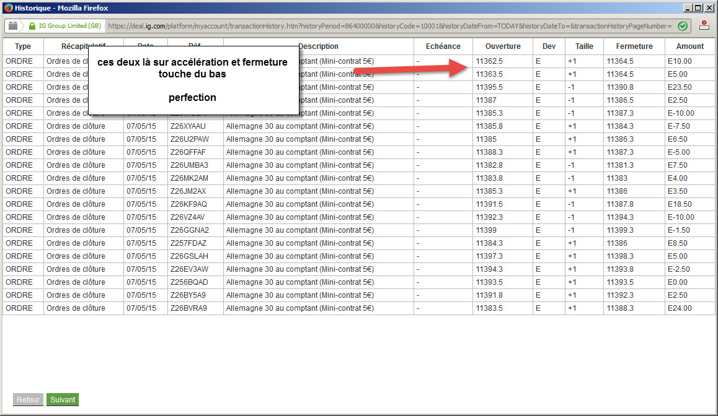The width and height of the screenshot is (718, 416).
Task: Click amount E24.00
Action: pos(680,308)
